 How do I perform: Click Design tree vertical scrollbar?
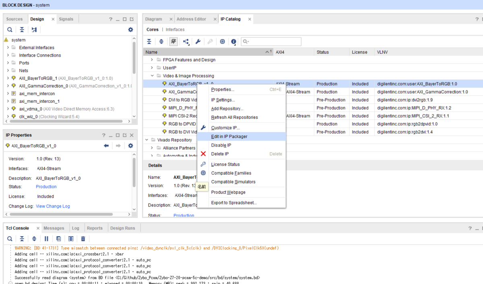134,57
